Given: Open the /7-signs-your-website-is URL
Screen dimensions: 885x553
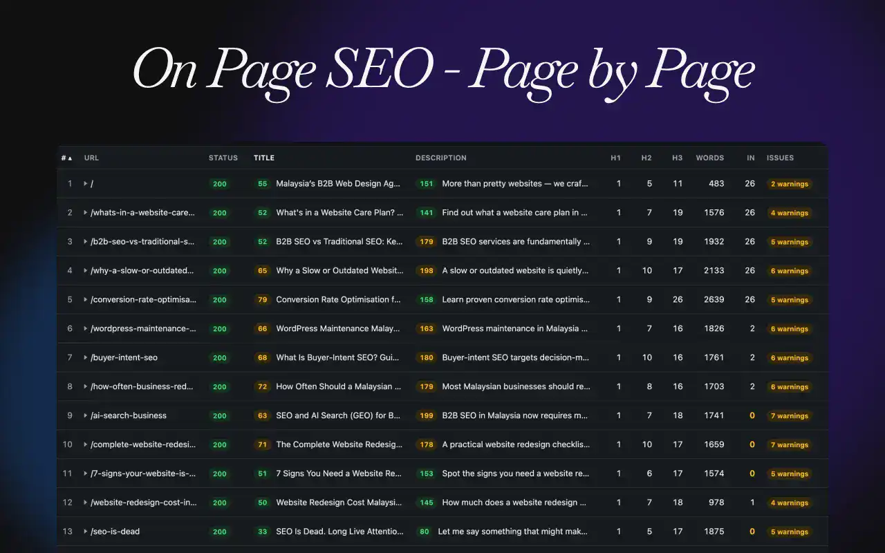Looking at the screenshot, I should [143, 474].
